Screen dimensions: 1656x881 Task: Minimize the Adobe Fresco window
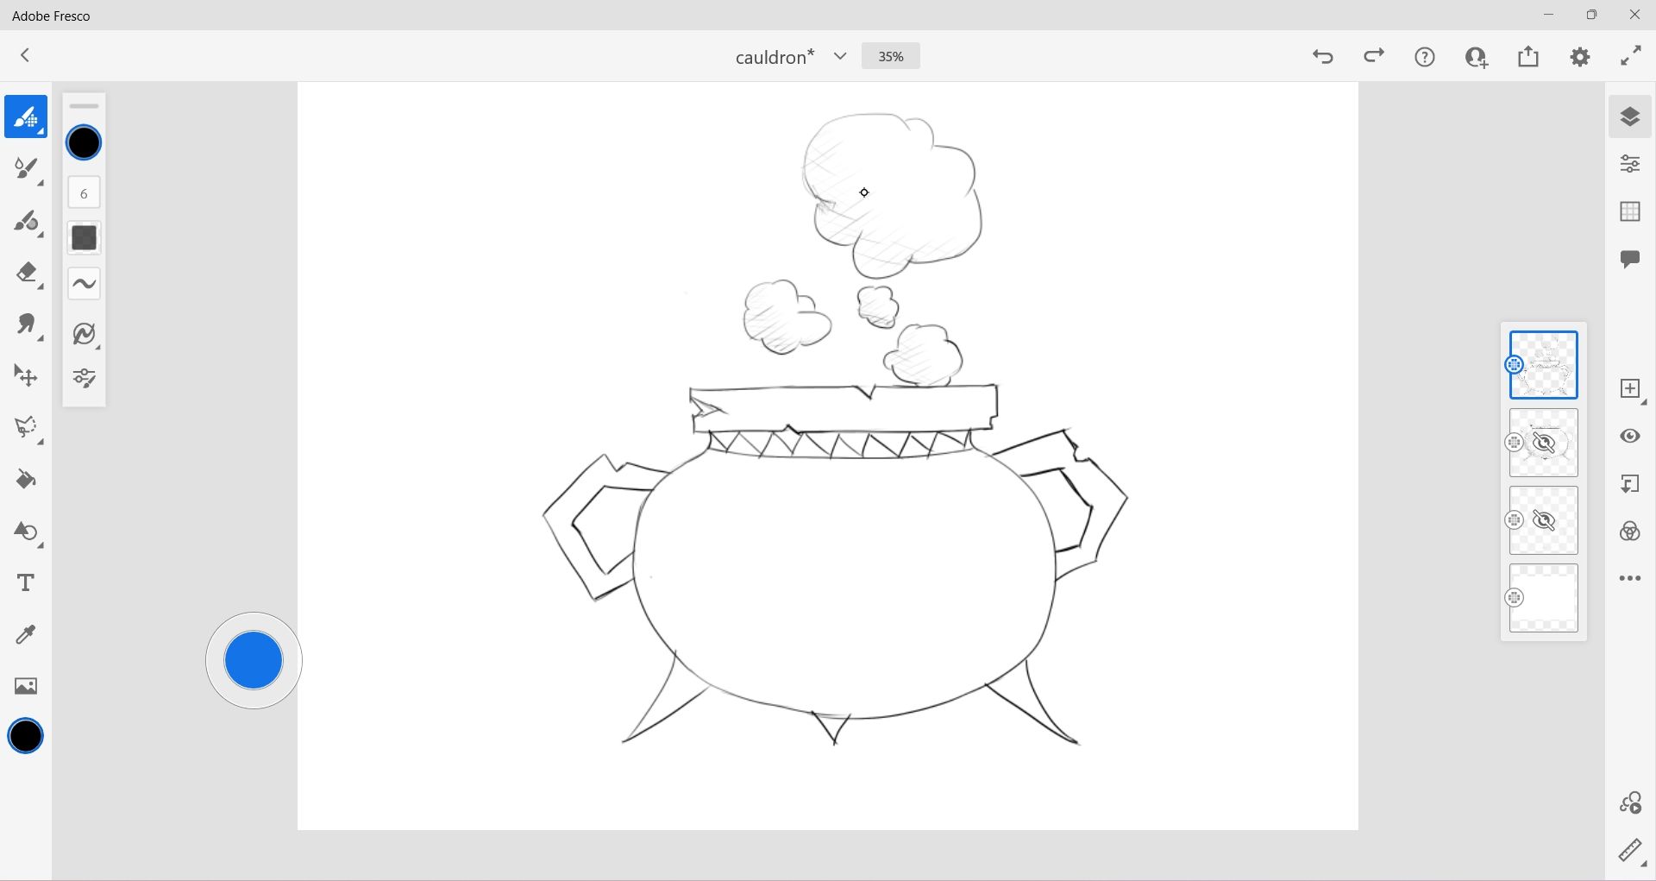tap(1549, 15)
